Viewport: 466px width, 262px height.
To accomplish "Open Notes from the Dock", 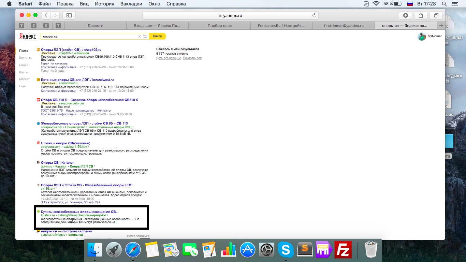I will [x=152, y=250].
